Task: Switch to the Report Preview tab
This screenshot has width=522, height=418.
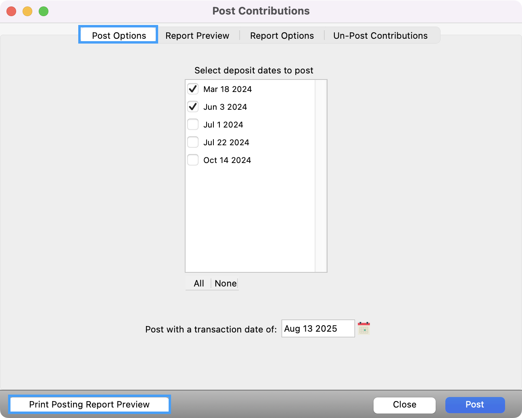Action: (x=197, y=36)
